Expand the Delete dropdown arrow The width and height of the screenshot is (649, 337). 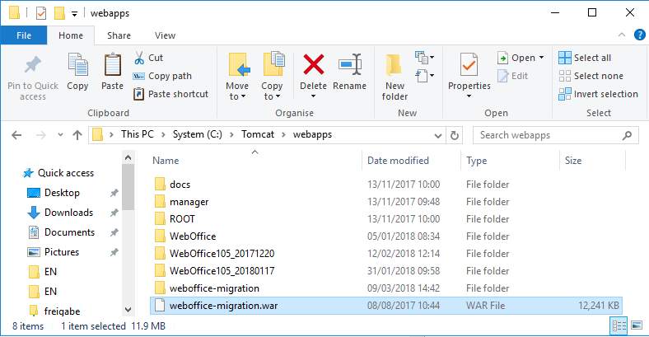point(313,96)
